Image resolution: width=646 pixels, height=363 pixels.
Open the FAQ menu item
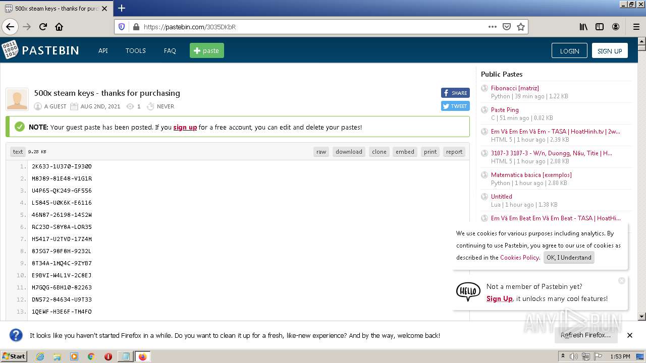(x=170, y=50)
